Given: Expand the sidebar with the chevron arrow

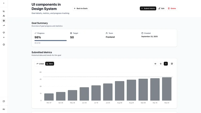Looking at the screenshot, I should tap(4, 3).
